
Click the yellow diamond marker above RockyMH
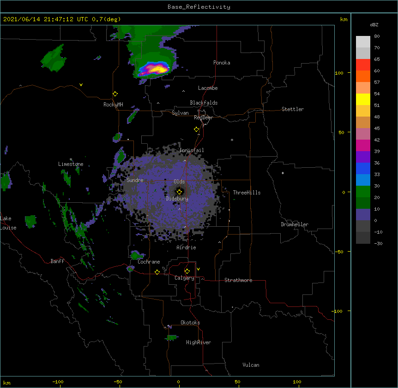click(115, 94)
